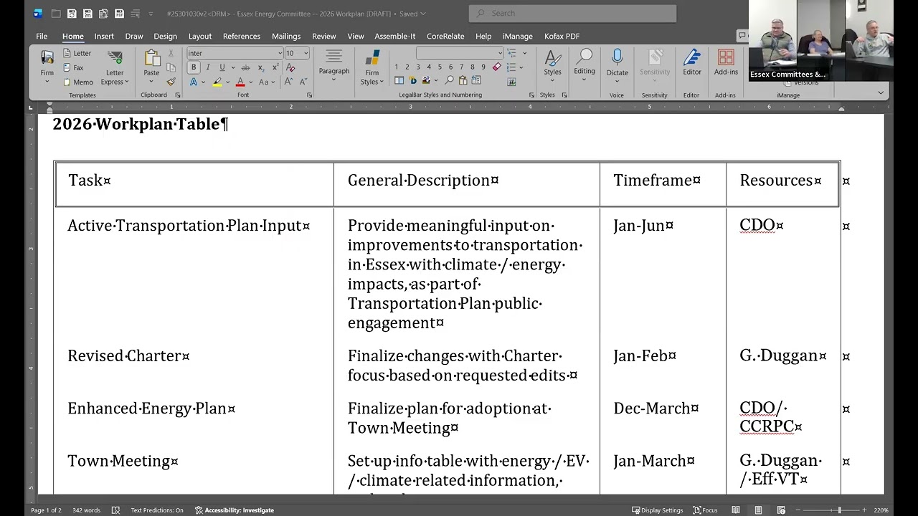Image resolution: width=918 pixels, height=516 pixels.
Task: Click the Memo template icon
Action: point(67,82)
